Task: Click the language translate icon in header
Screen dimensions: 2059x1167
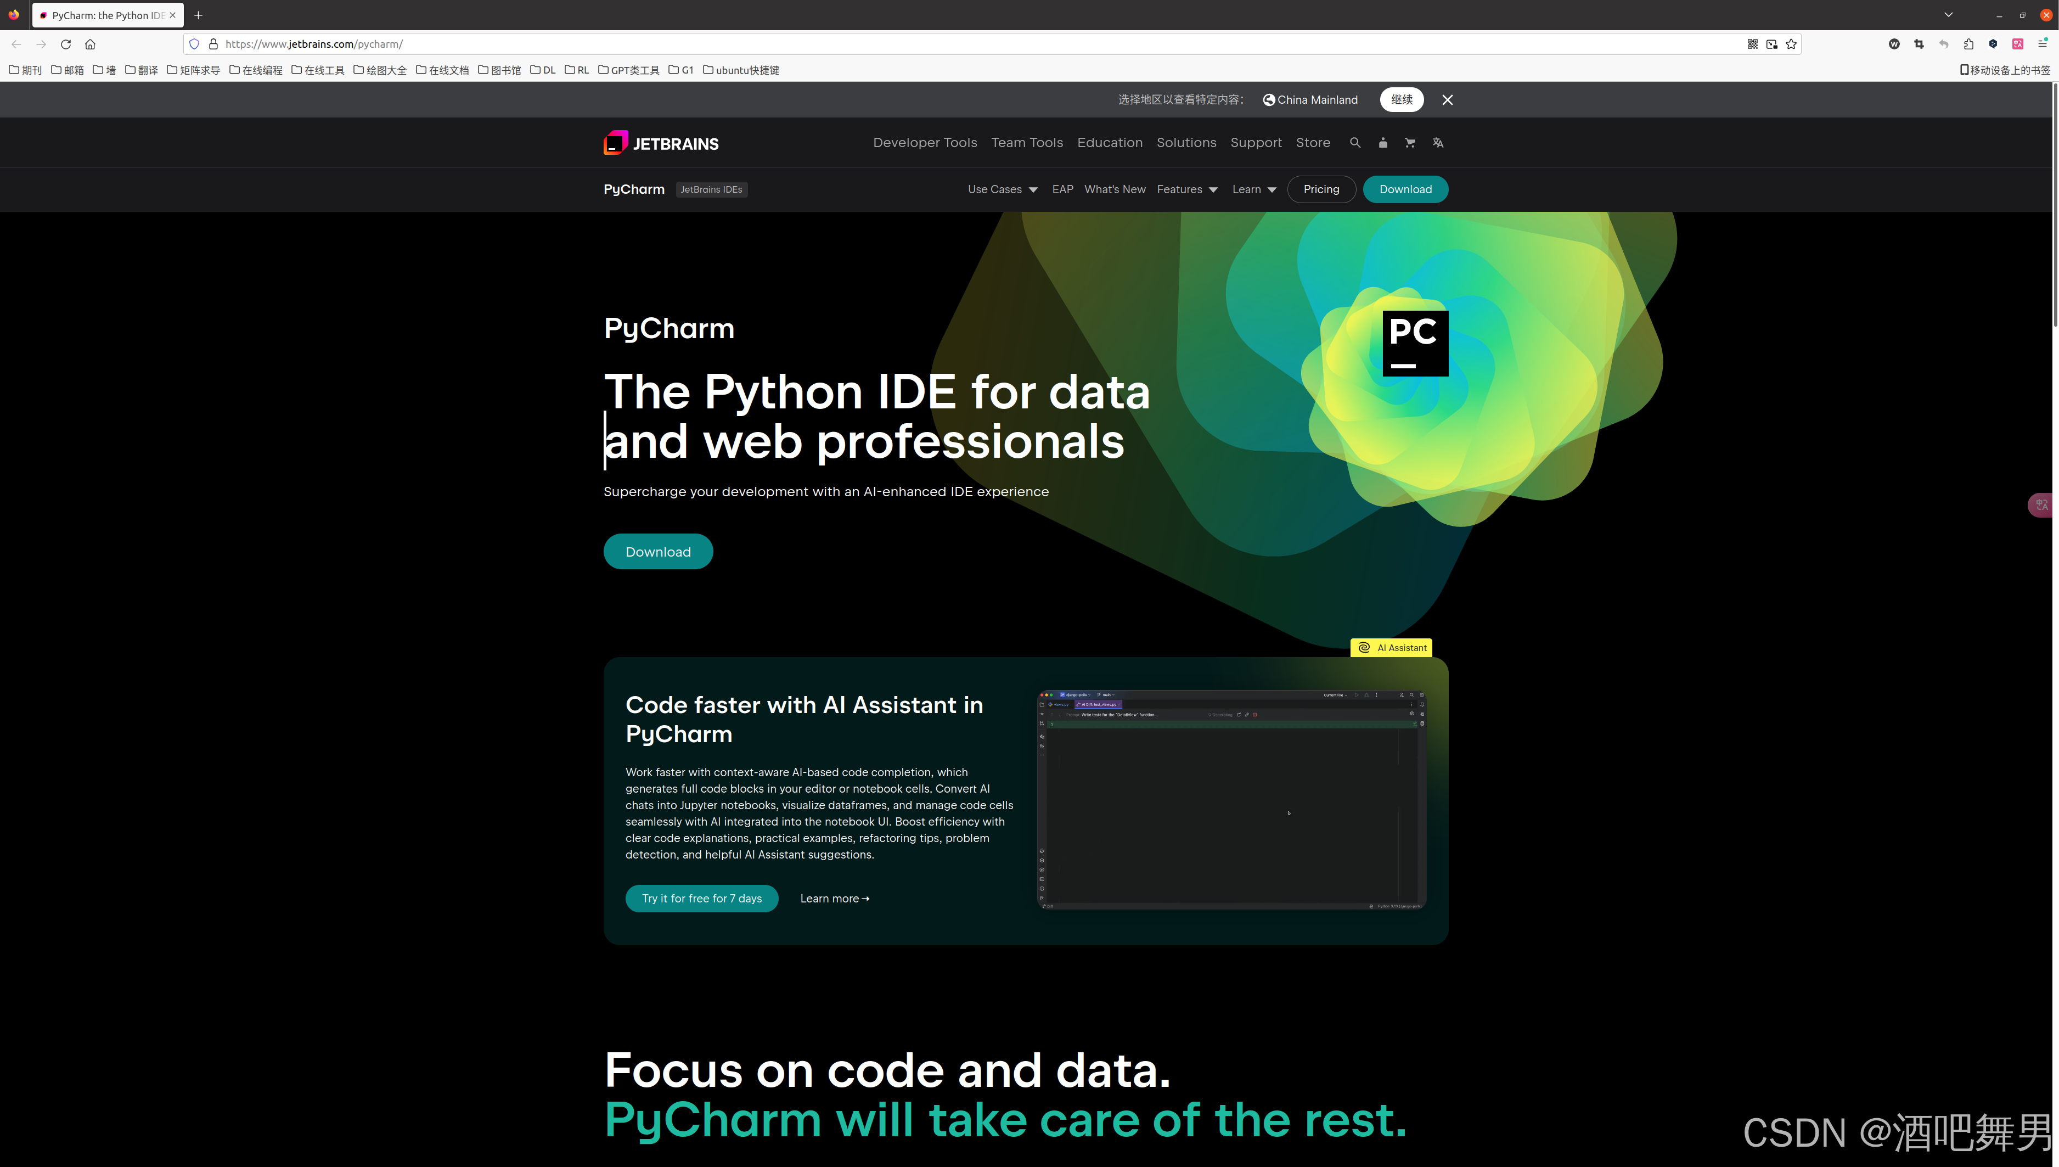Action: 1438,143
